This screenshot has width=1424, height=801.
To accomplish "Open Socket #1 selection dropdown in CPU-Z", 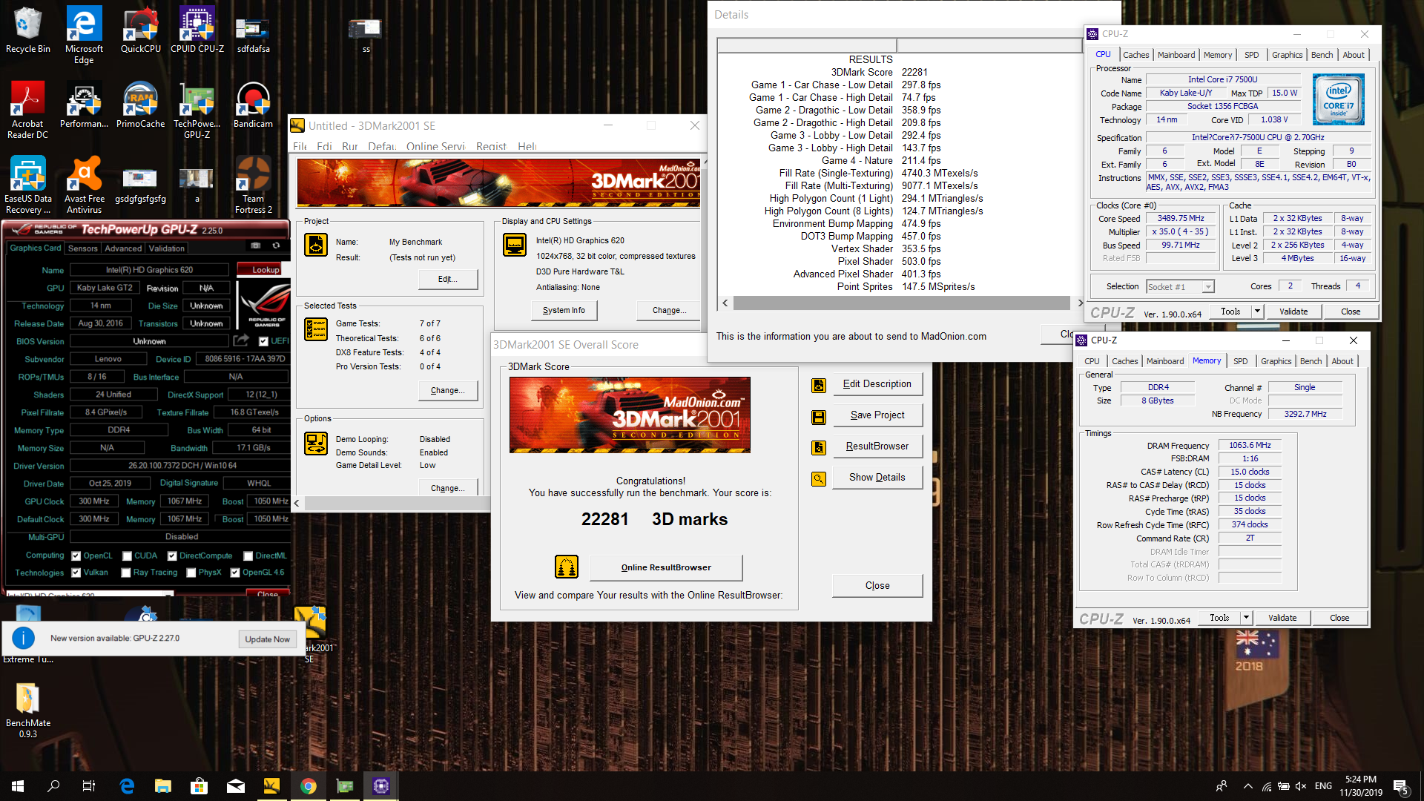I will coord(1180,286).
